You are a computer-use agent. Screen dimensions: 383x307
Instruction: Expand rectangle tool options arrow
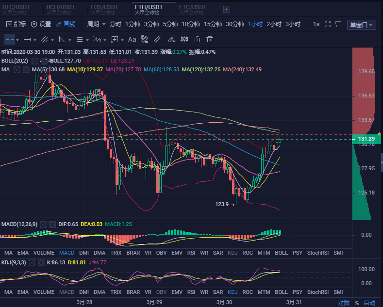tap(122, 40)
